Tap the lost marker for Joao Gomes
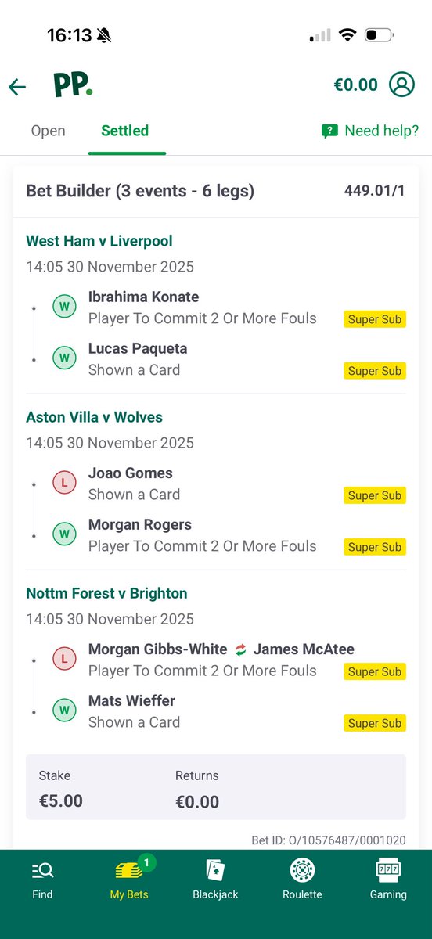 63,484
